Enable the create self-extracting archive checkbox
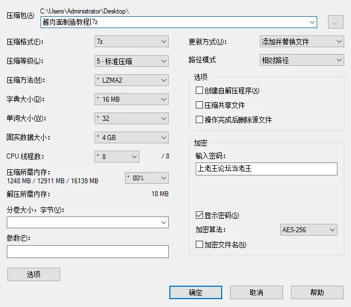 [199, 91]
